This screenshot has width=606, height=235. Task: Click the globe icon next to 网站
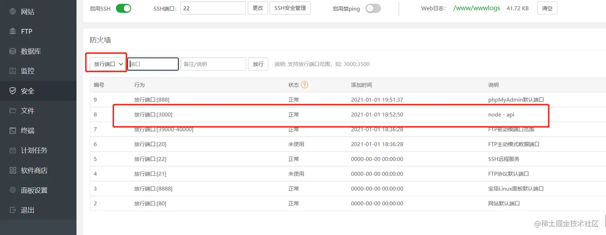(x=13, y=12)
